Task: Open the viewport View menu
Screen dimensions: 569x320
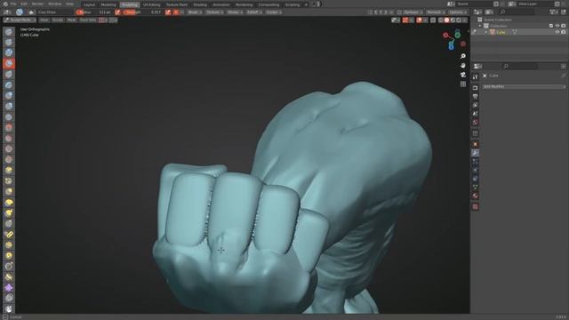Action: pos(44,20)
